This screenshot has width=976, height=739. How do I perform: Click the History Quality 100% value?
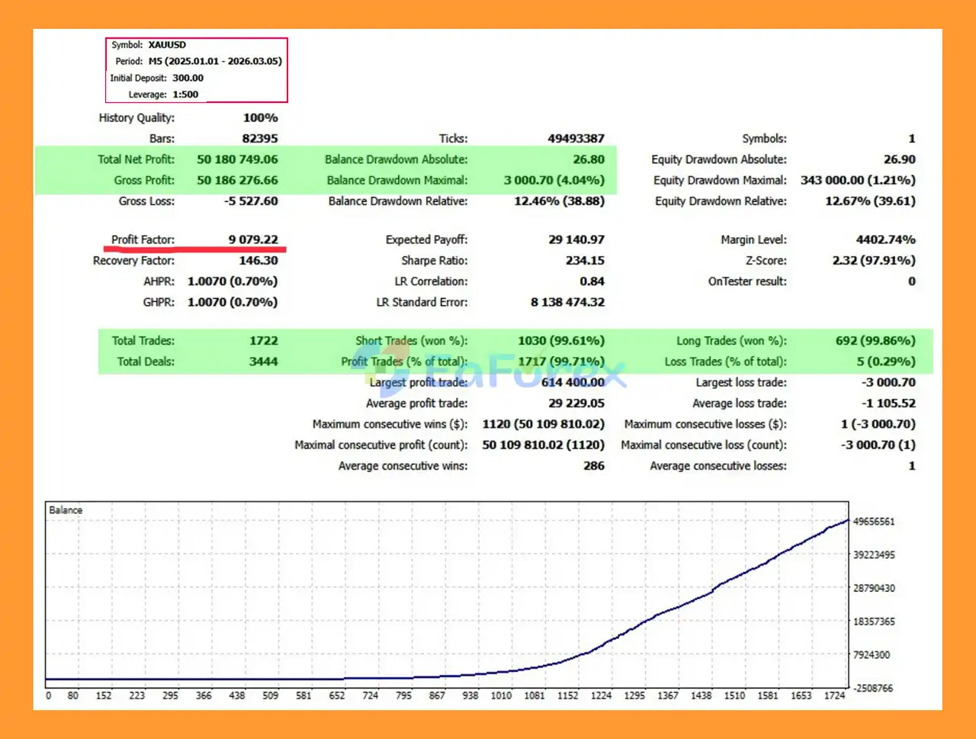260,118
